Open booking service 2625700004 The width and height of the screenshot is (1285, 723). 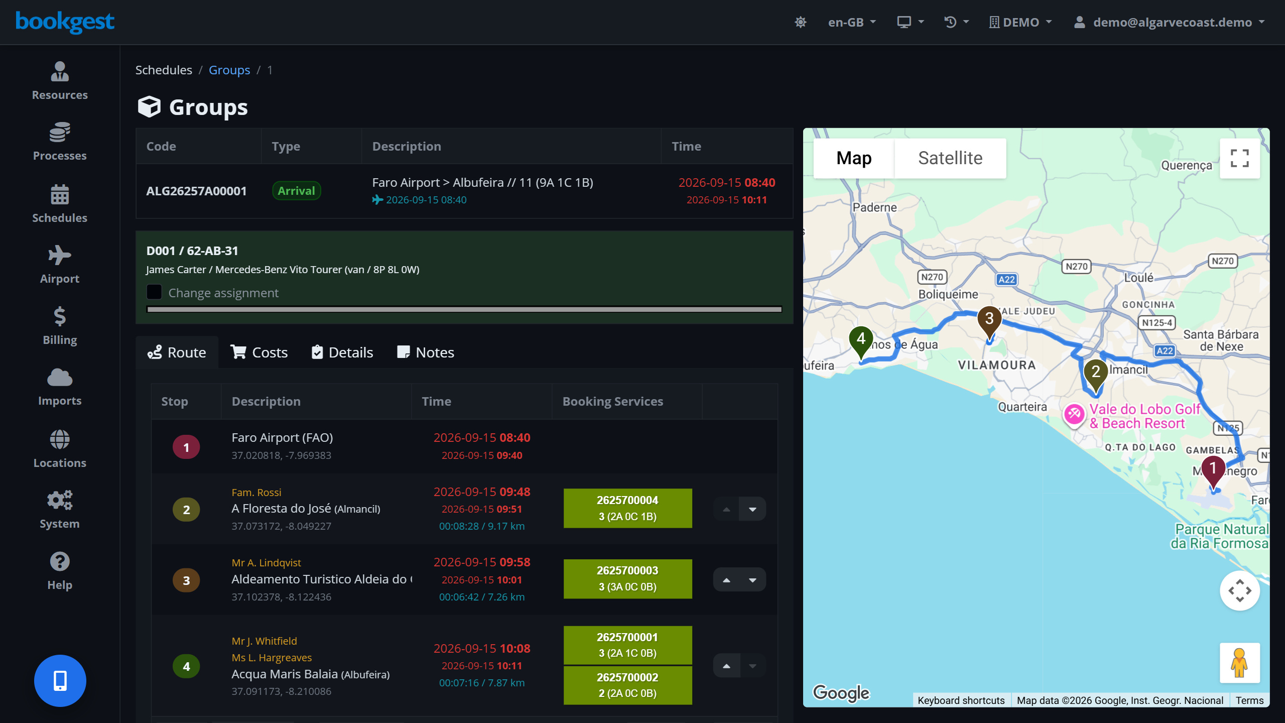point(627,508)
